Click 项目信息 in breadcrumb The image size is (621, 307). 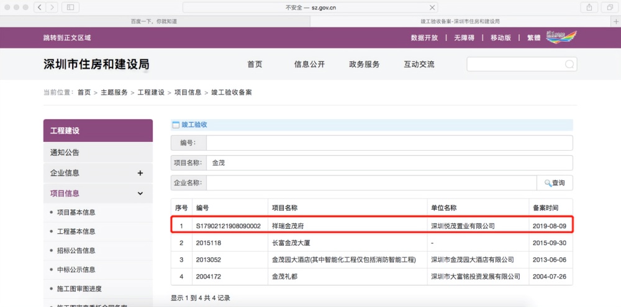coord(188,92)
